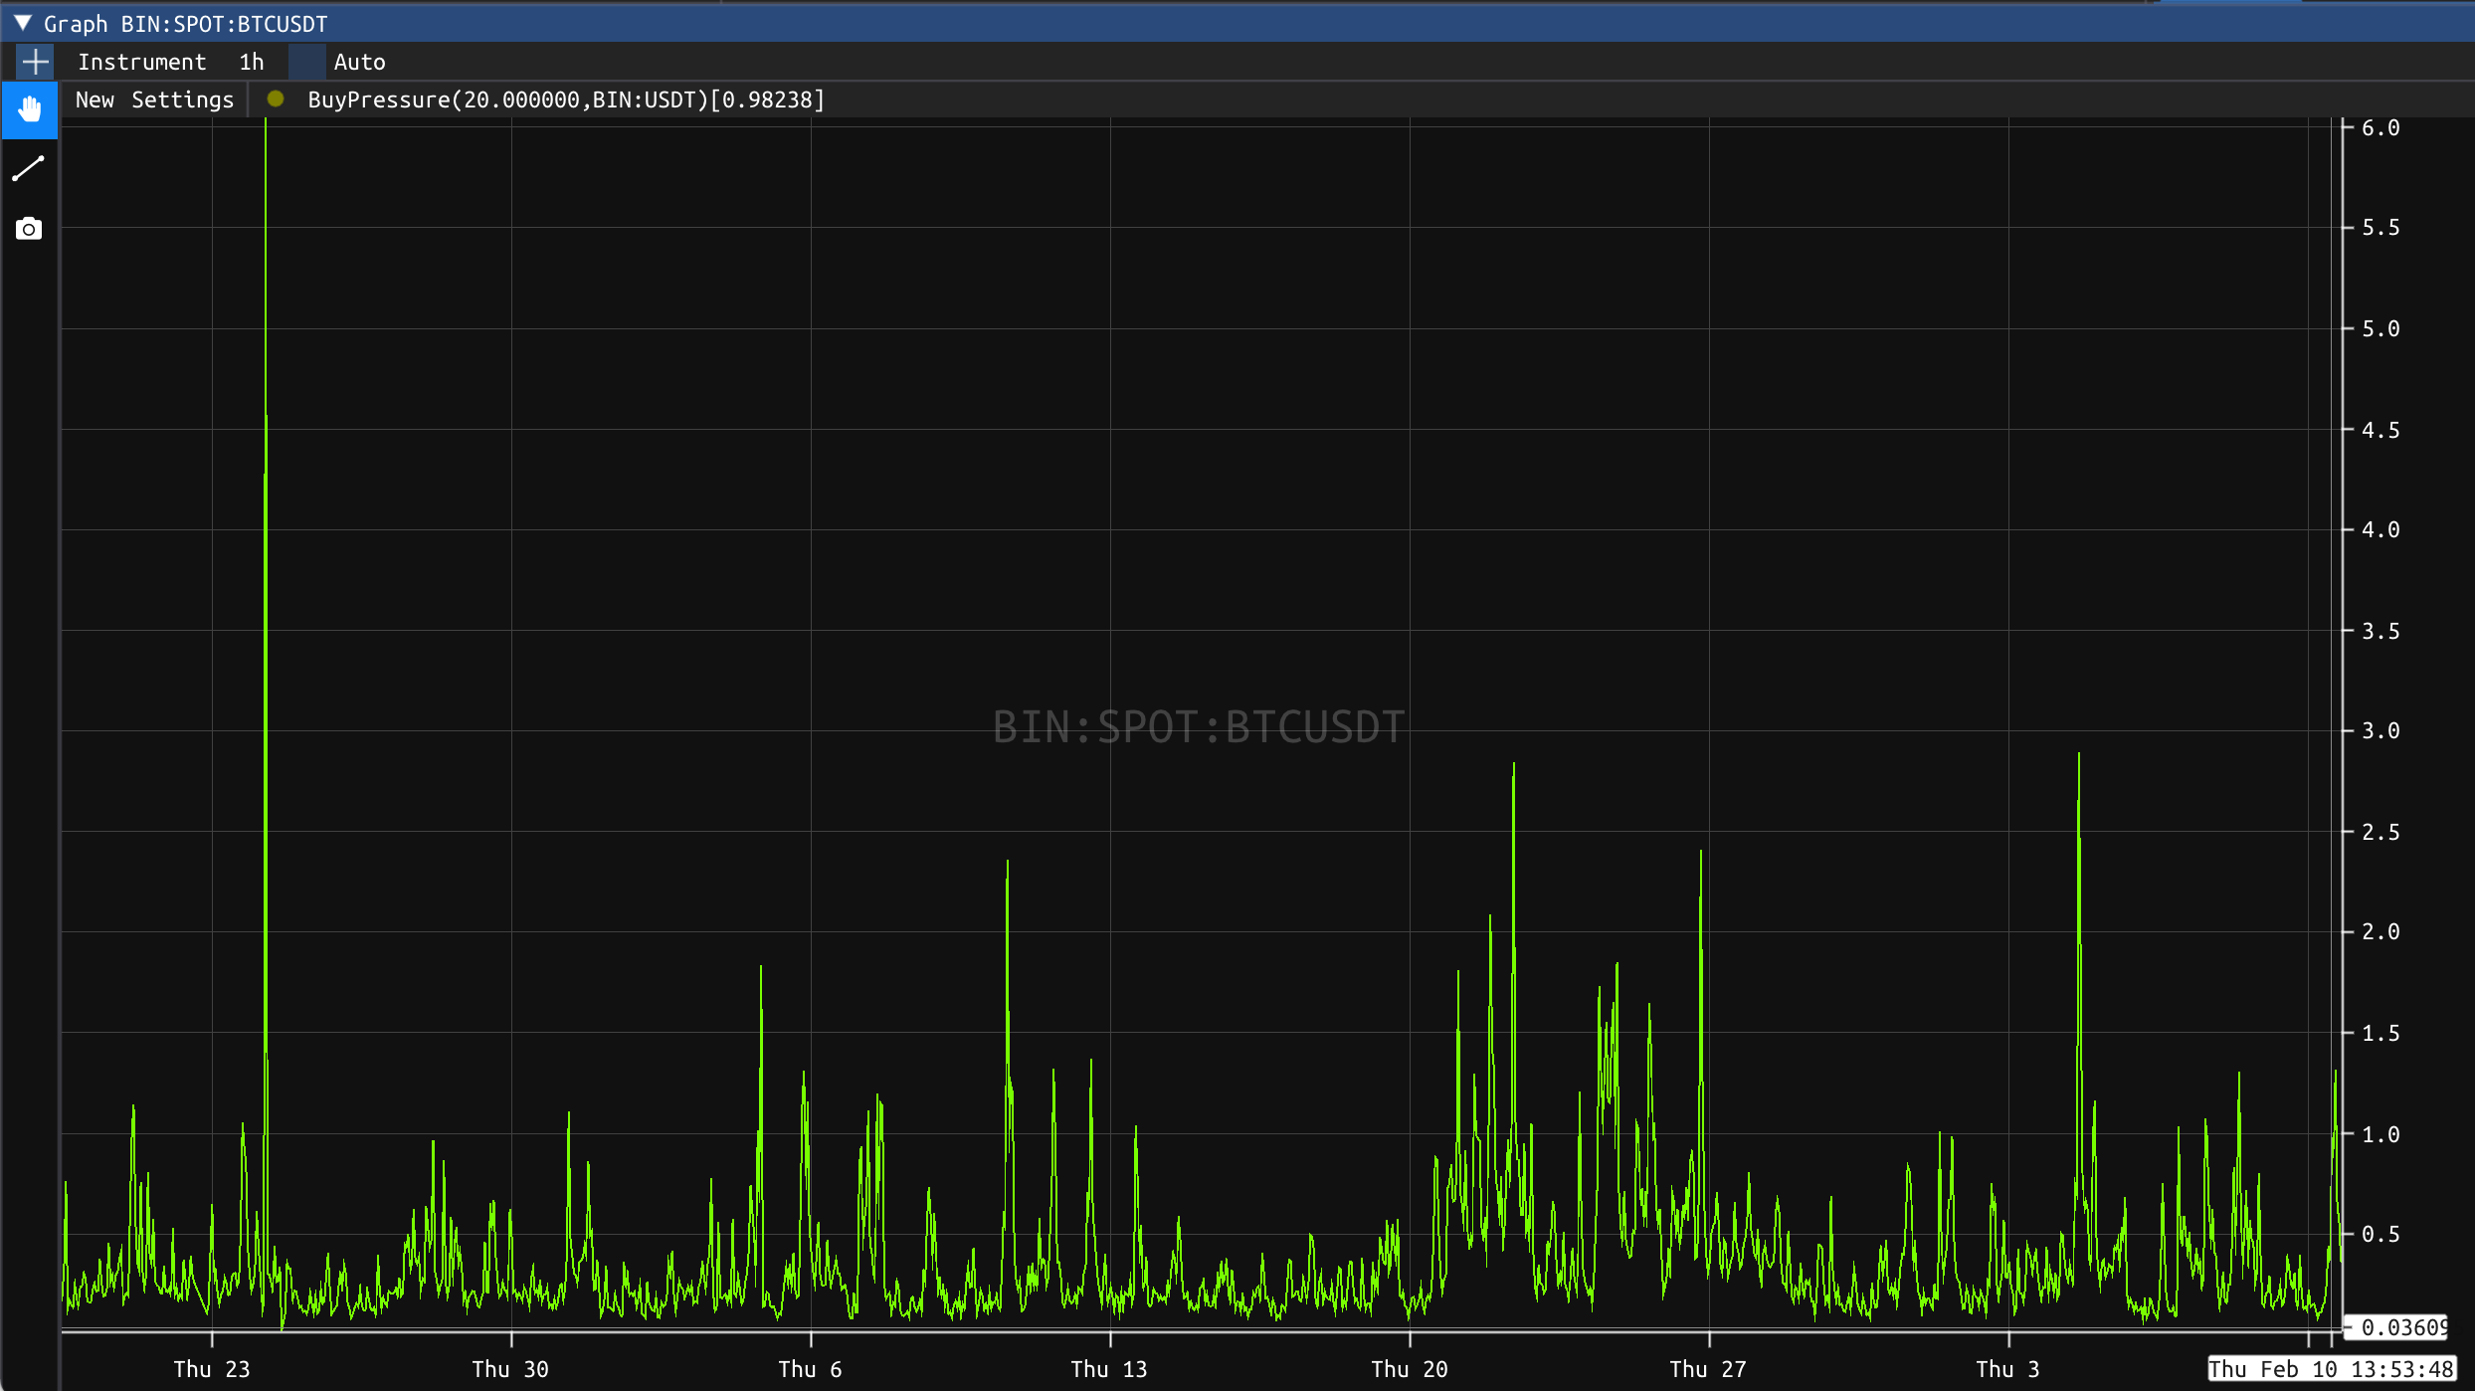
Task: Click the Graph BIN:SPOT:BTCUSDT title bar
Action: point(1237,23)
